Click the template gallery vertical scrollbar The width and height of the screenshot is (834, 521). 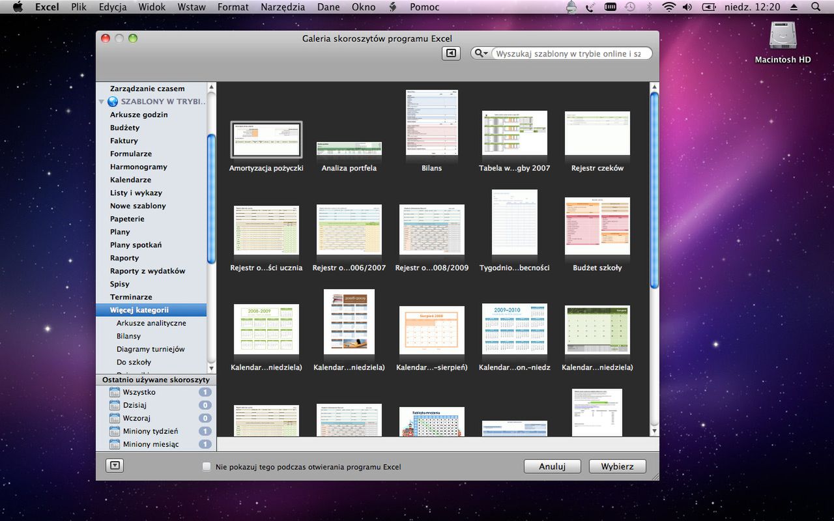[654, 189]
